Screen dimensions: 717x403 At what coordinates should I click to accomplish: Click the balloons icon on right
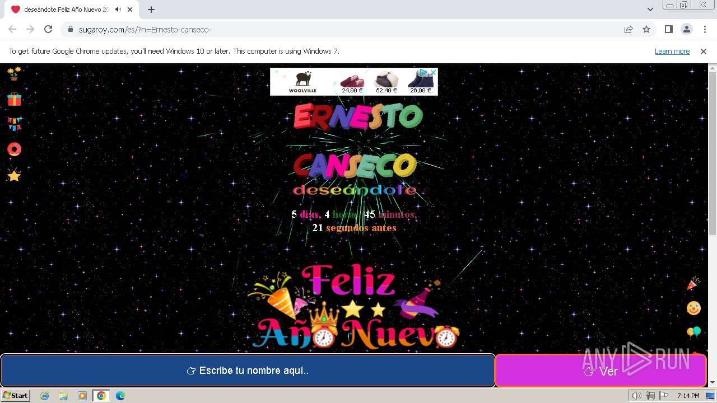pyautogui.click(x=693, y=333)
